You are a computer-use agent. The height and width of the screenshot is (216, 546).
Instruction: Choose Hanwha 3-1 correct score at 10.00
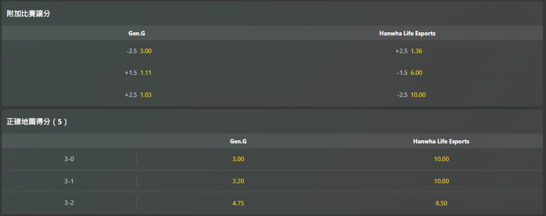tap(441, 181)
